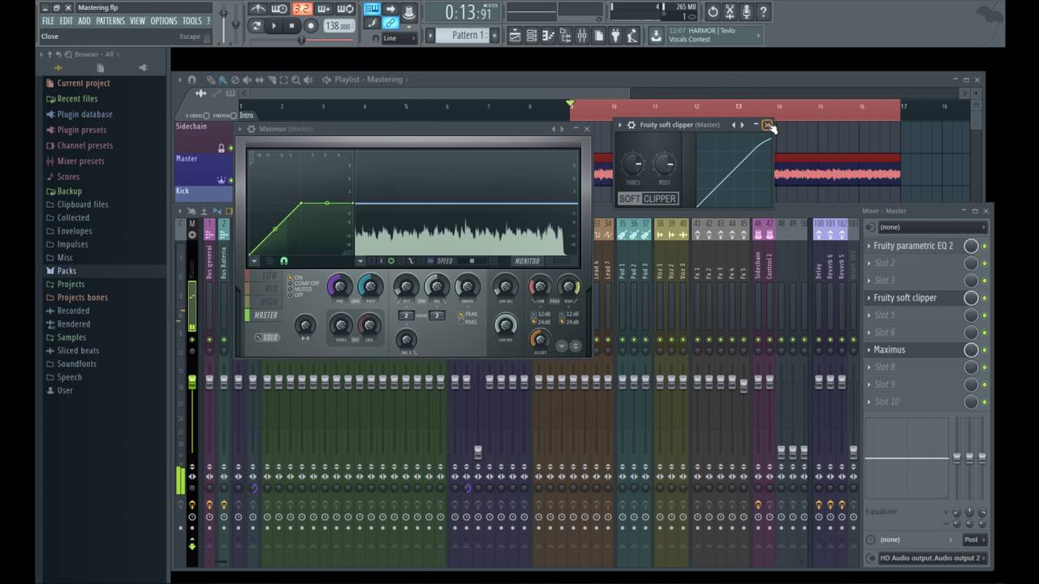Open the Maximus plugin gear options
1039x584 pixels.
[251, 129]
